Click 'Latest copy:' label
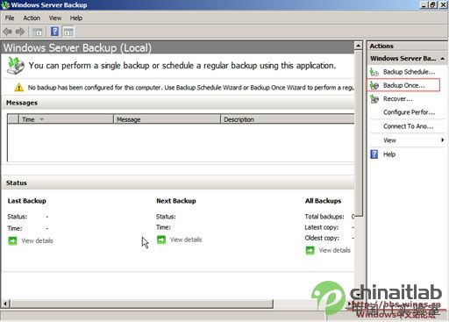This screenshot has height=322, width=449. [322, 227]
